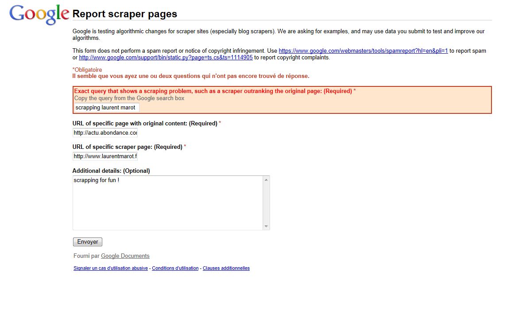Open 'Signaler un cas d'utilisation abusive' link

(x=111, y=268)
